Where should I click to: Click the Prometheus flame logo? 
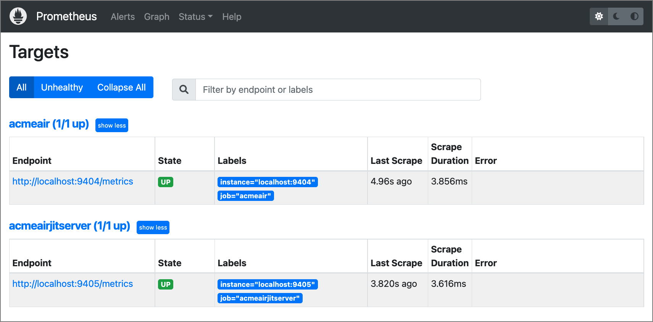point(18,16)
